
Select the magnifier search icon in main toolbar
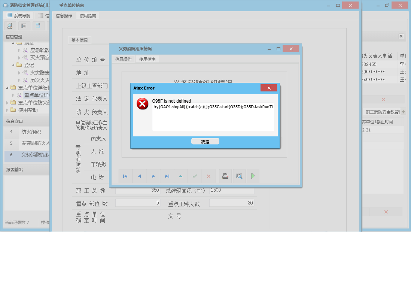coord(10,26)
